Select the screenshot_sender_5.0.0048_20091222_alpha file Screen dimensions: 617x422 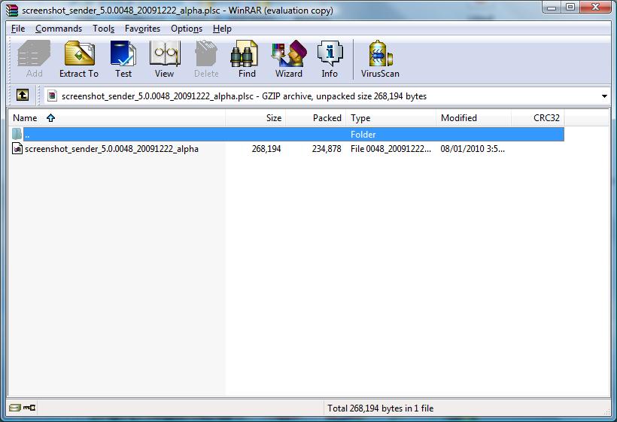point(111,149)
